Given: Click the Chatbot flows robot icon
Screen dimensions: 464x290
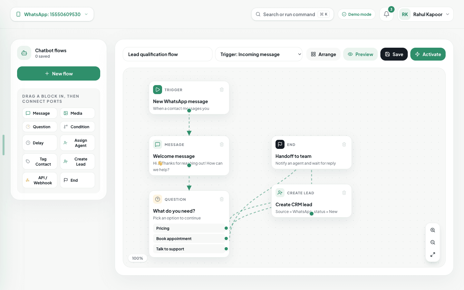Looking at the screenshot, I should [x=24, y=53].
